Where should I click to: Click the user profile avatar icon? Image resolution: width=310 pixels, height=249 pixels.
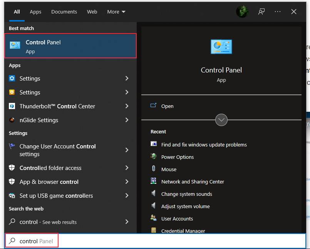(x=242, y=12)
